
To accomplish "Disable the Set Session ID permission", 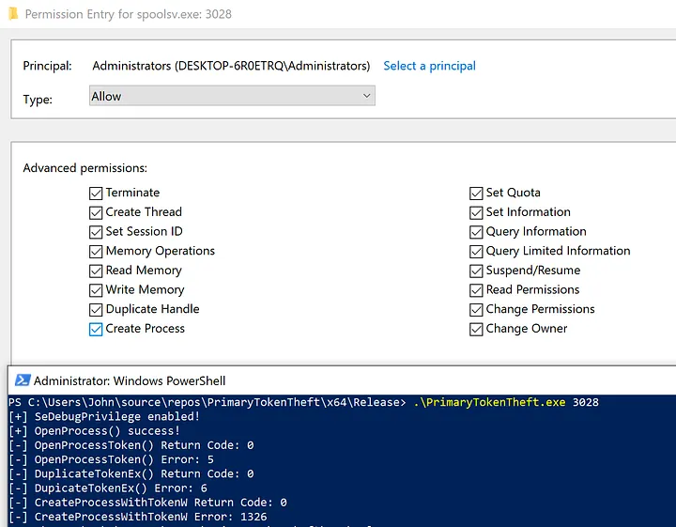I will (96, 232).
